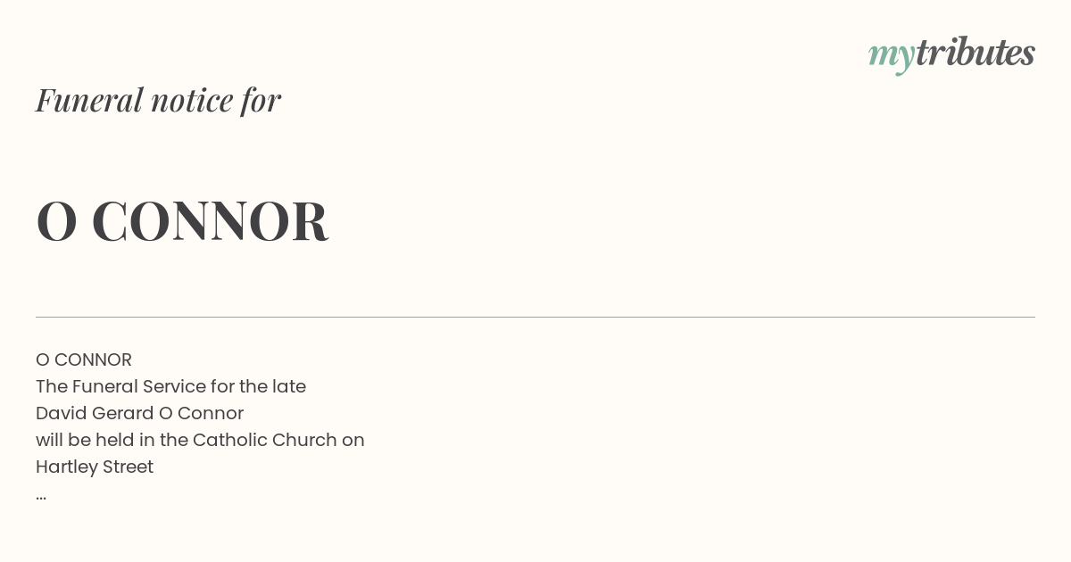Click the word "notice" in the italic heading

pos(192,101)
